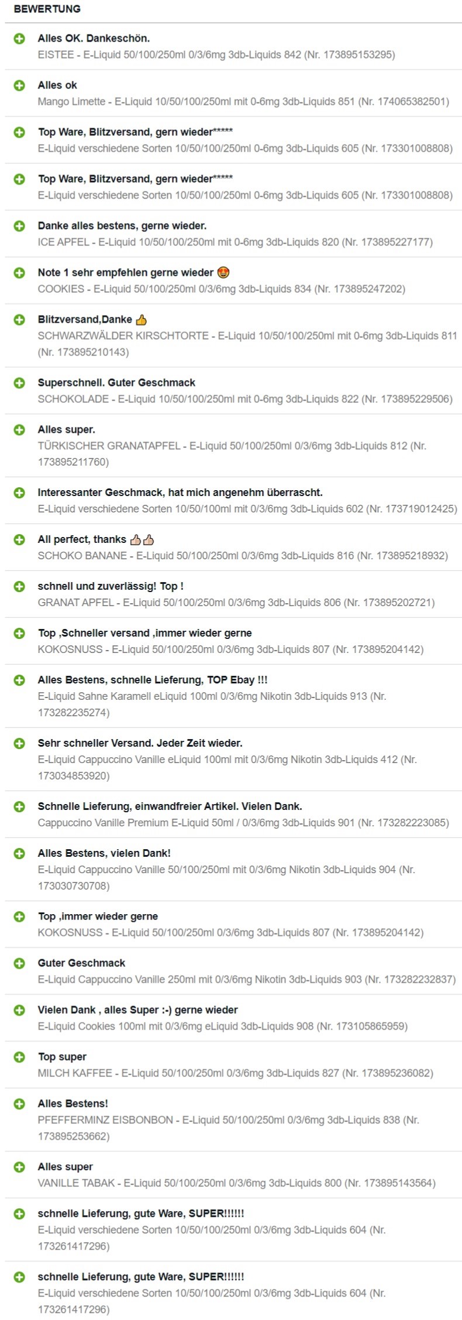The height and width of the screenshot is (1320, 462).
Task: Click the green plus icon beside 'Alles OK. Dankeschön.'
Action: click(x=19, y=39)
